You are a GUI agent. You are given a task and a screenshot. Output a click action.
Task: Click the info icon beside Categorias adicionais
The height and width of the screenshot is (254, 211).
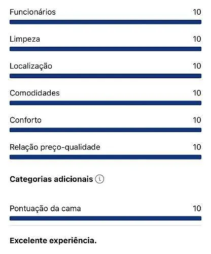tap(99, 179)
